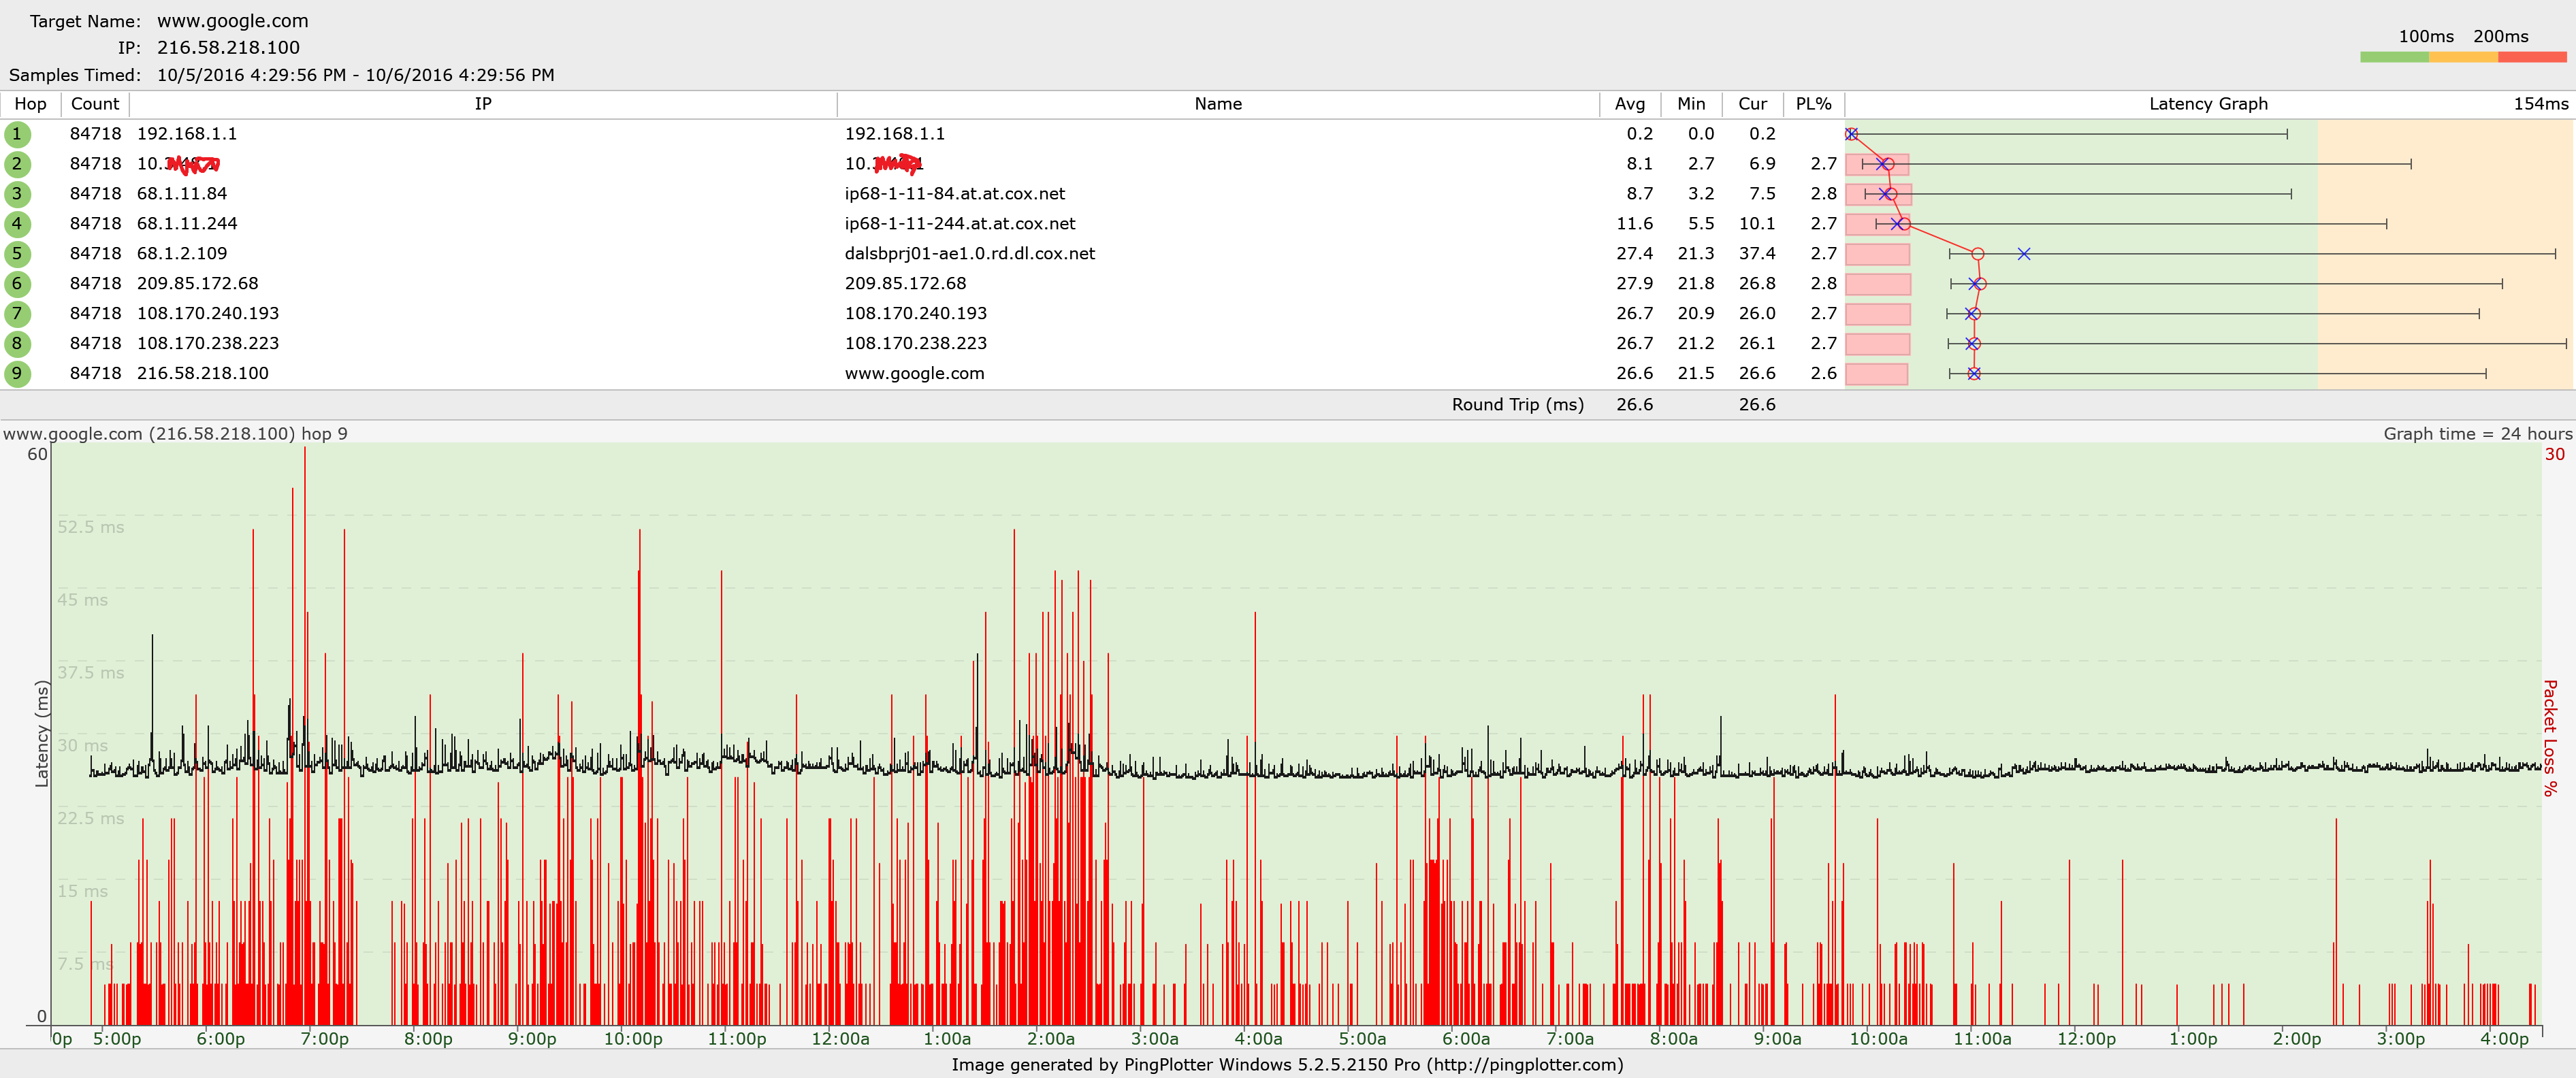
Task: Click the hop 7 pink packet loss bar
Action: click(1877, 314)
